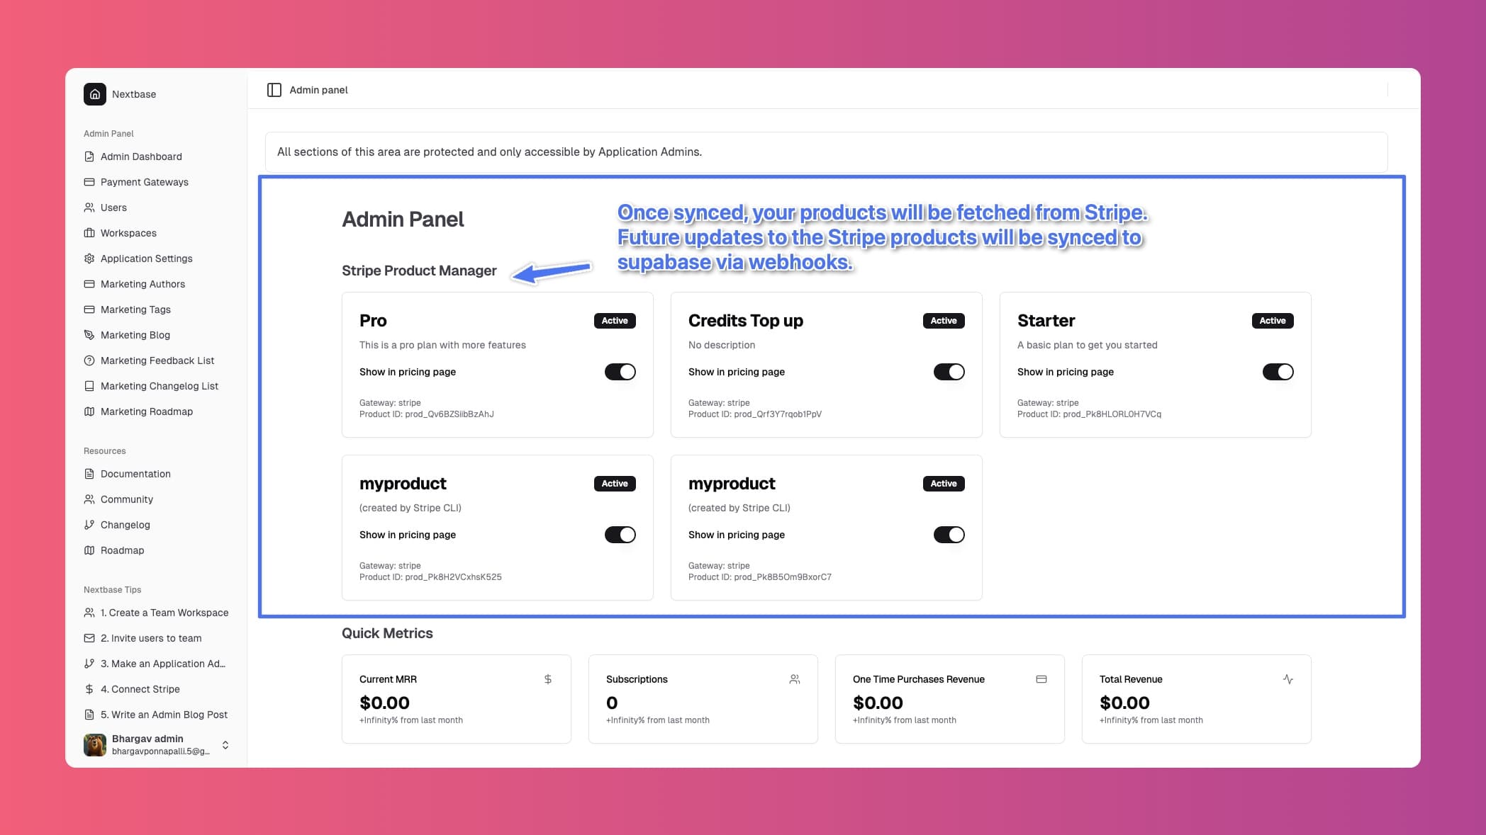
Task: Click the Bhargav admin profile avatar
Action: point(94,744)
